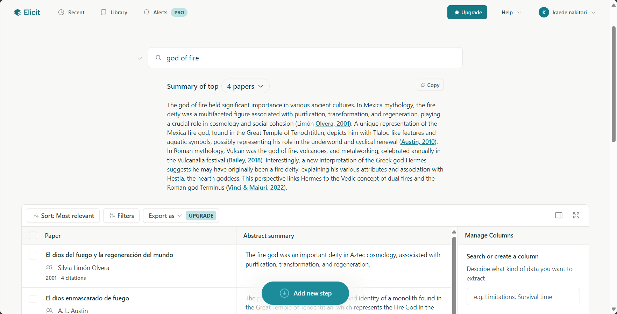The width and height of the screenshot is (617, 314).
Task: Open the Bailey, 2018 citation link
Action: (245, 160)
